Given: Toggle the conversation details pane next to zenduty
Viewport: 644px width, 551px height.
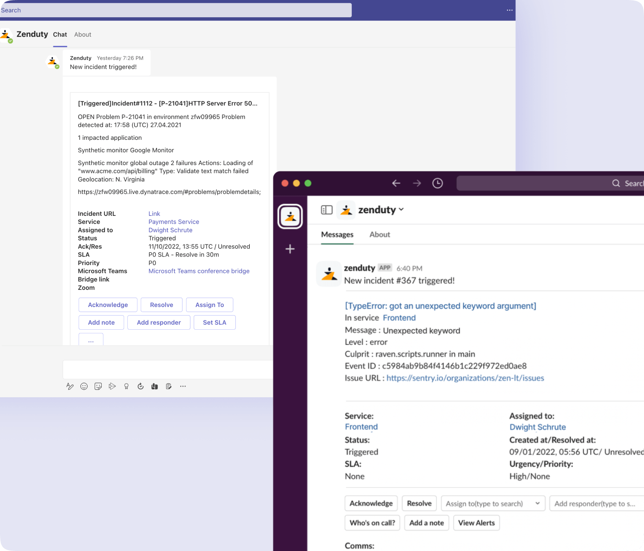Looking at the screenshot, I should click(327, 210).
